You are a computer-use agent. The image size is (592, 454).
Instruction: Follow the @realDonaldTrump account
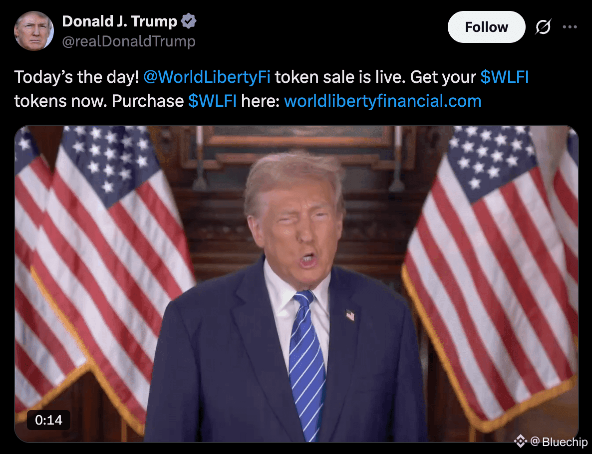point(486,27)
